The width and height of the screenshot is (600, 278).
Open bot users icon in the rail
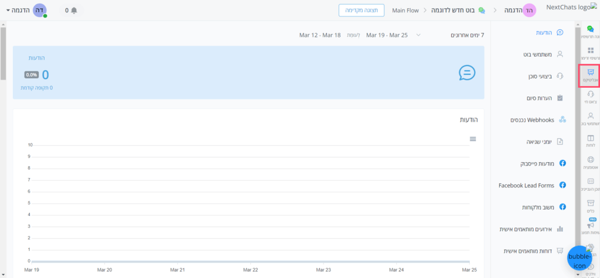pyautogui.click(x=590, y=116)
